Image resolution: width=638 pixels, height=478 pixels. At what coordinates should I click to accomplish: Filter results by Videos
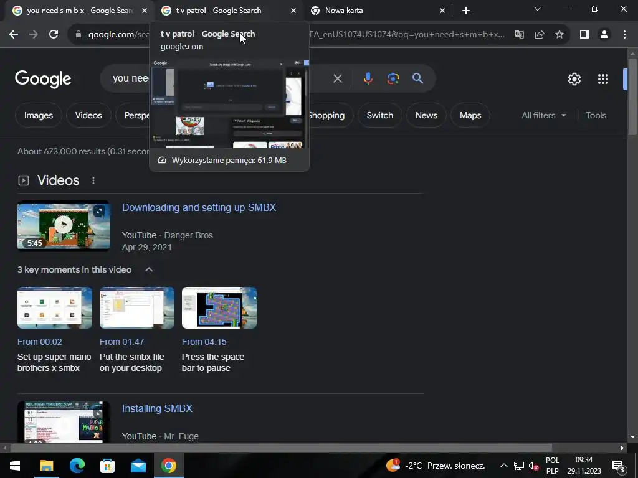pos(88,115)
